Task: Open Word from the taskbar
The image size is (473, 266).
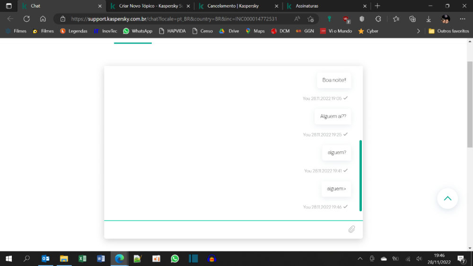Action: click(x=101, y=259)
